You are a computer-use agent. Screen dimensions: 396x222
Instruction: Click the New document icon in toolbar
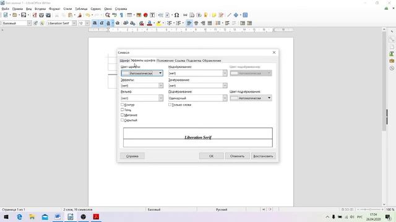pos(6,15)
